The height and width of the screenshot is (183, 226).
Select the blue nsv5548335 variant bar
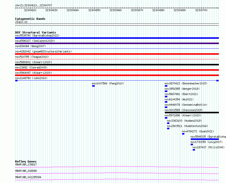(x=205, y=139)
